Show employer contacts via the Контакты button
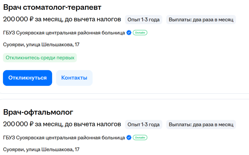Screen dimensions: 249x155 pos(74,78)
